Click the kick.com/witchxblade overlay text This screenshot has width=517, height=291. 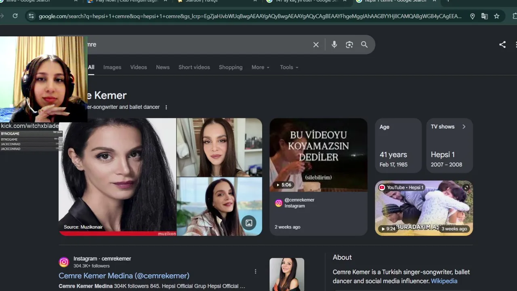[x=29, y=126]
